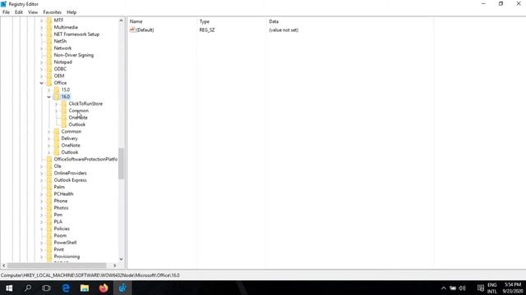Click the OEM folder icon
The height and width of the screenshot is (295, 526).
49,76
